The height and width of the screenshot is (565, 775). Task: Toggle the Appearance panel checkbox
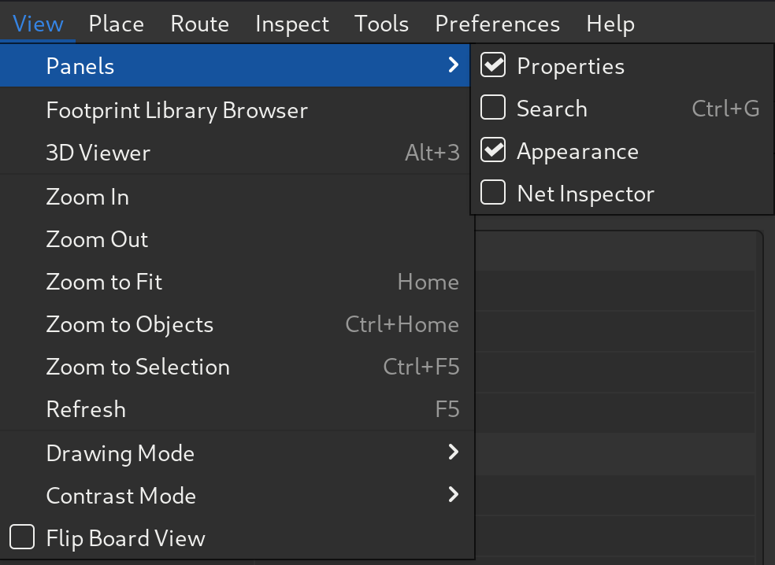493,151
